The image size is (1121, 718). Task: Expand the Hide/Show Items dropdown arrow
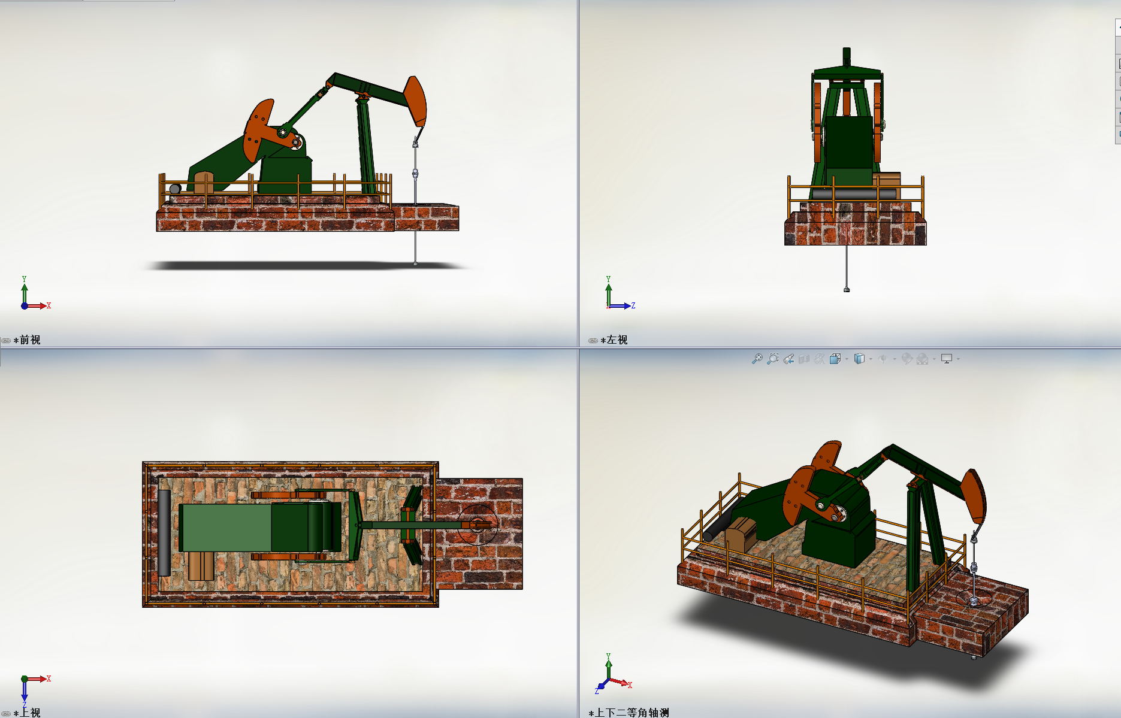pos(895,359)
